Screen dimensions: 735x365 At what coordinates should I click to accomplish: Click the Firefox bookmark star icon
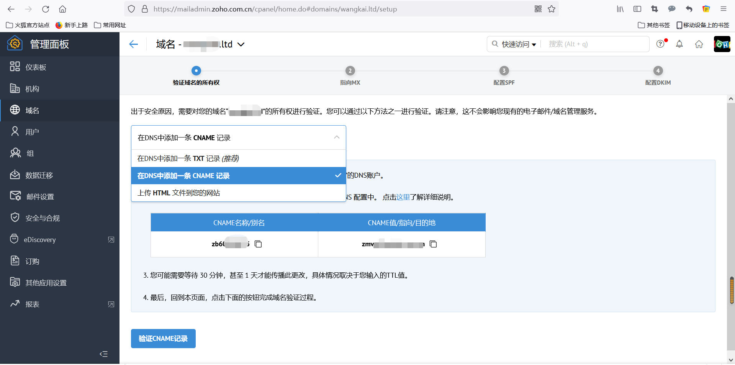pyautogui.click(x=552, y=9)
